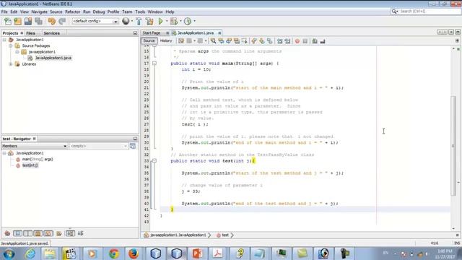Viewport: 462px width, 260px height.
Task: Click the Next Bookmark icon
Action: [262, 41]
